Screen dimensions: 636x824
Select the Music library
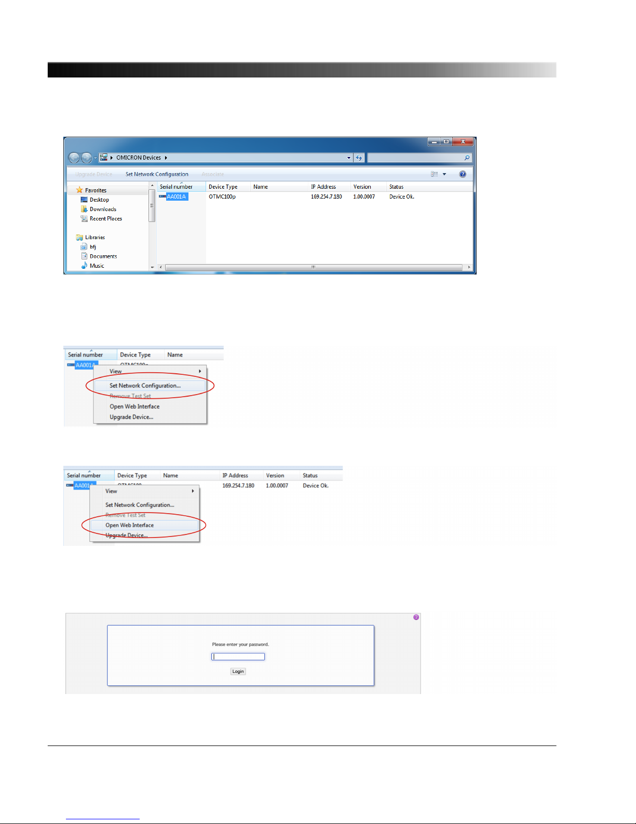pyautogui.click(x=97, y=266)
